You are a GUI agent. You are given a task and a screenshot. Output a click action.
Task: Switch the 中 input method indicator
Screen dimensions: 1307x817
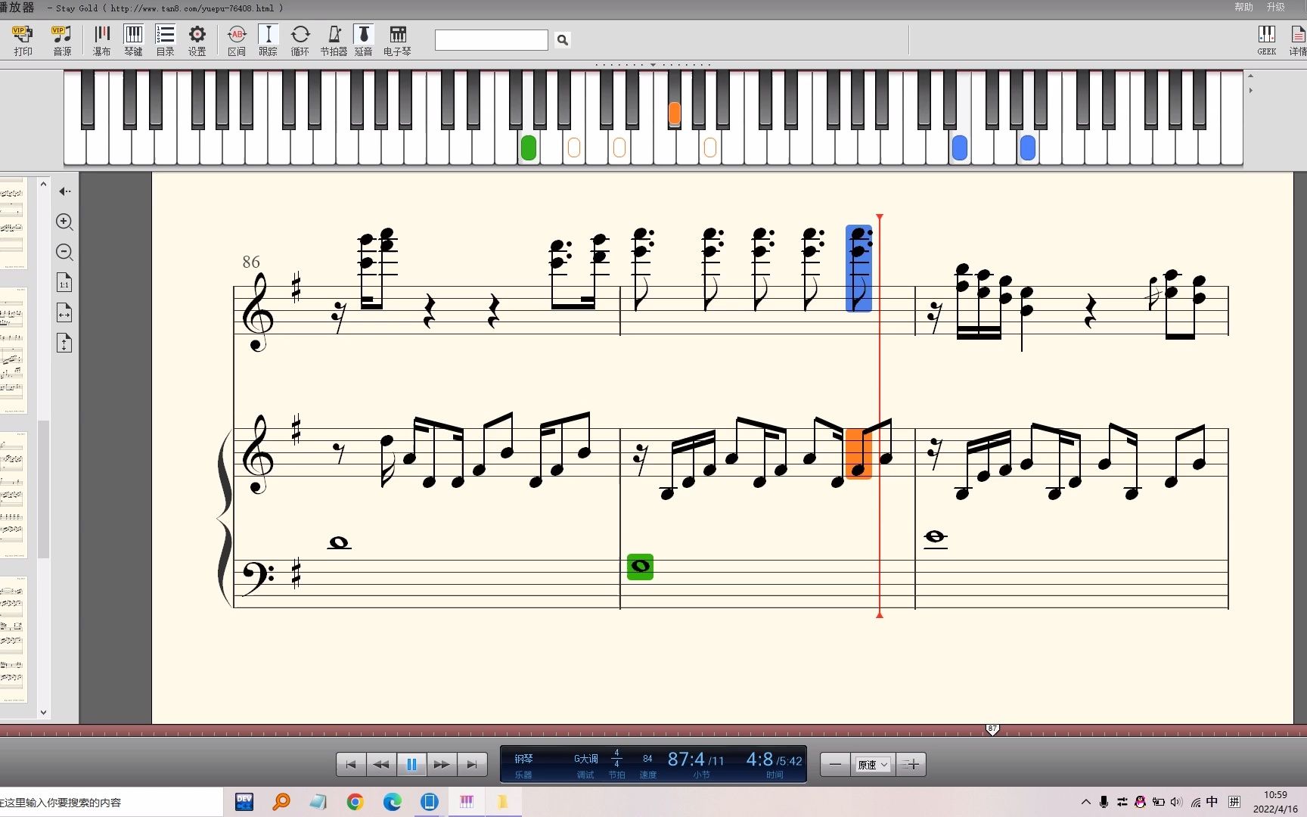[1212, 802]
